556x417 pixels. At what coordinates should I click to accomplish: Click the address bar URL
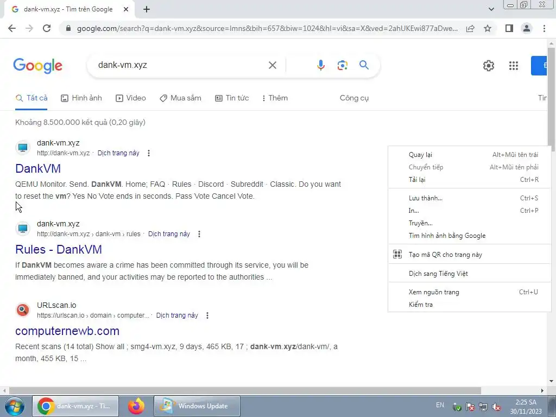267,28
